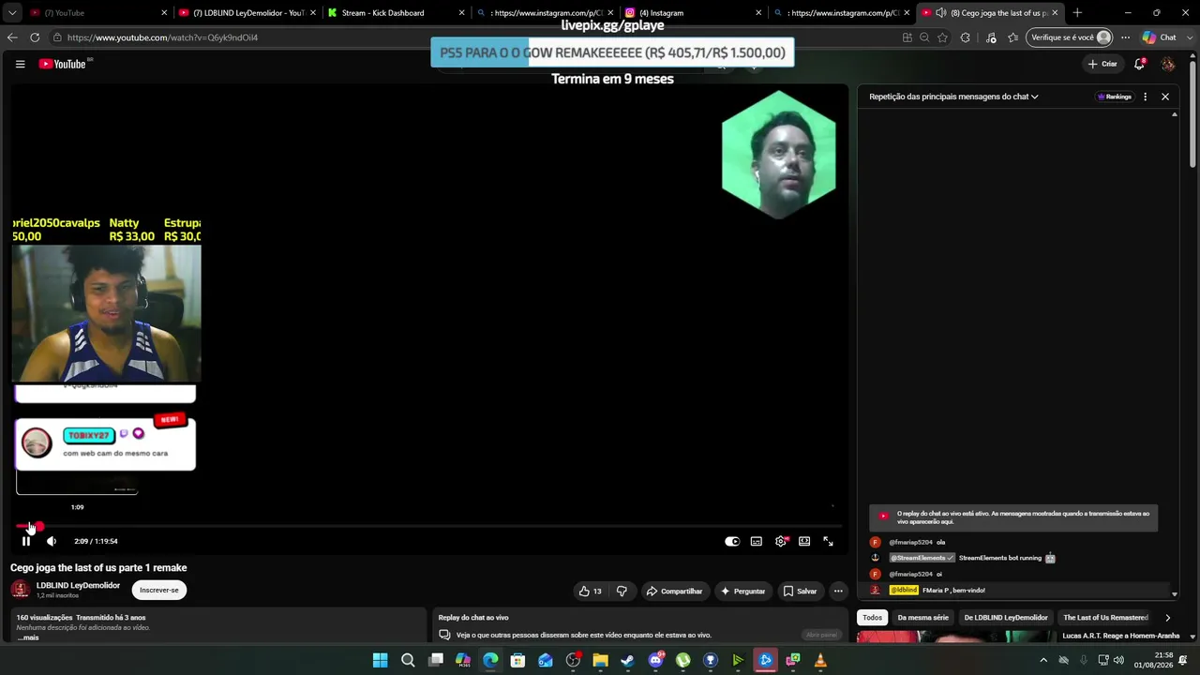
Task: Show hidden system tray icons
Action: pyautogui.click(x=1042, y=660)
